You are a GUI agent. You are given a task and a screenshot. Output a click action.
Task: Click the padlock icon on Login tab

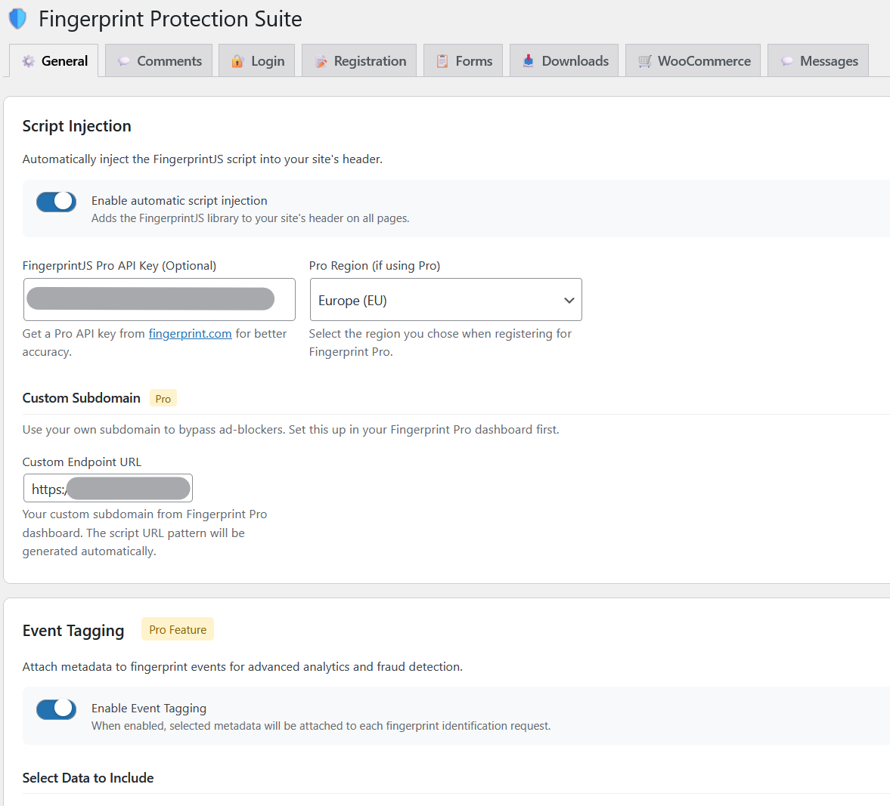coord(237,61)
